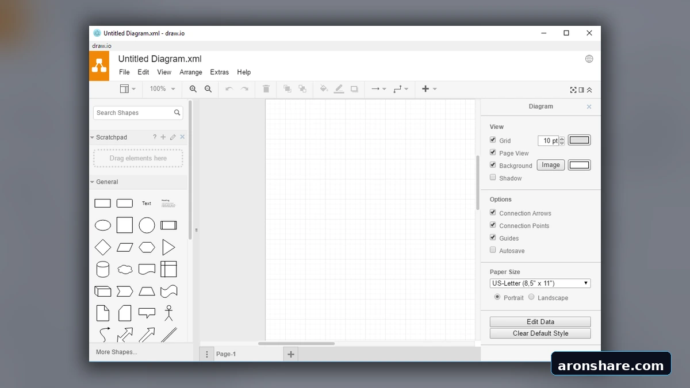This screenshot has height=388, width=690.
Task: Click the Redo arrow icon
Action: click(x=244, y=89)
